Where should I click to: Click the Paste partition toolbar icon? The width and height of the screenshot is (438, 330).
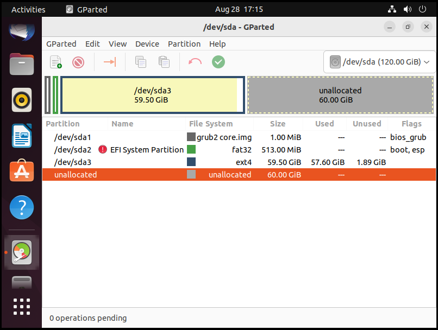164,62
